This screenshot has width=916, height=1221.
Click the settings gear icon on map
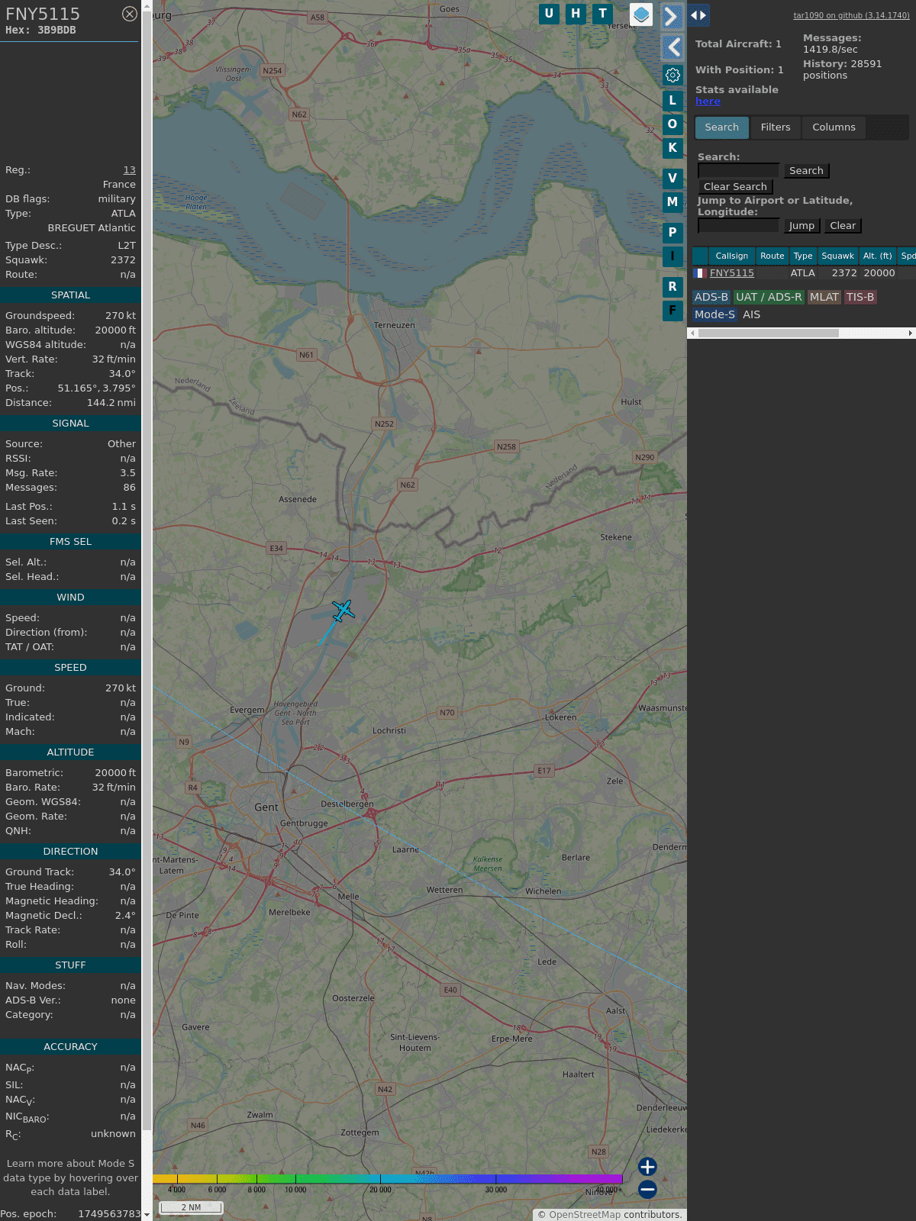click(672, 75)
